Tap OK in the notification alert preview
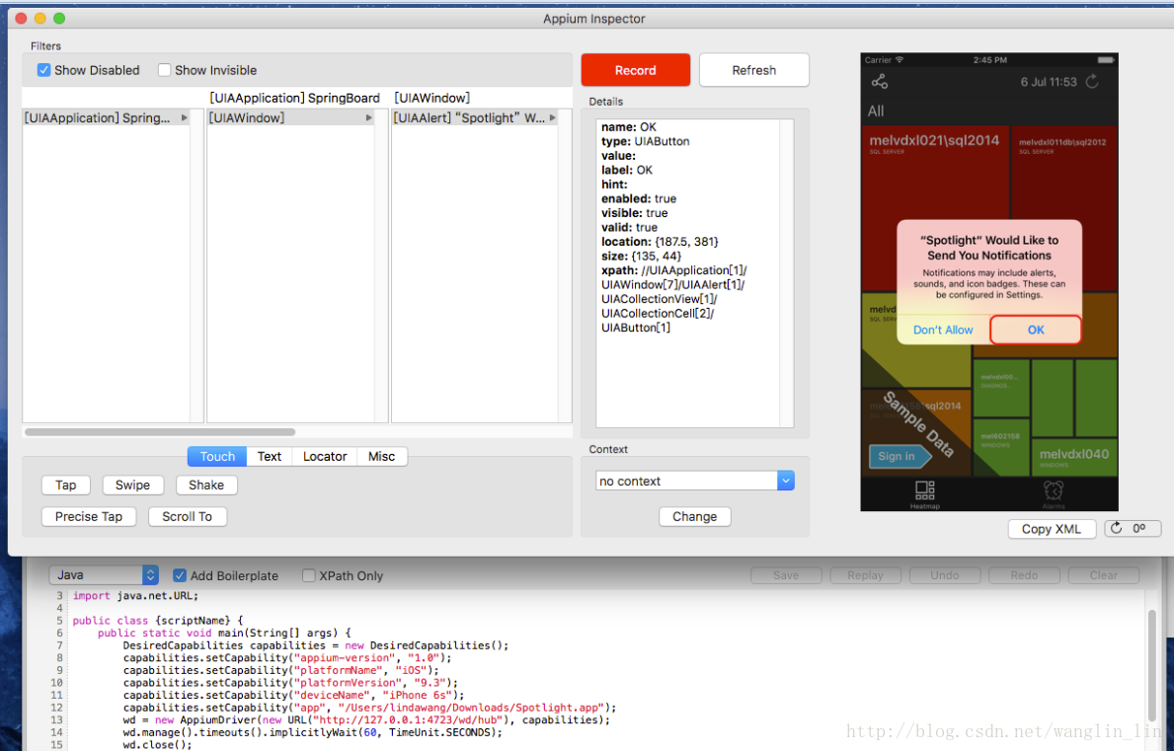The height and width of the screenshot is (751, 1174). click(1036, 330)
